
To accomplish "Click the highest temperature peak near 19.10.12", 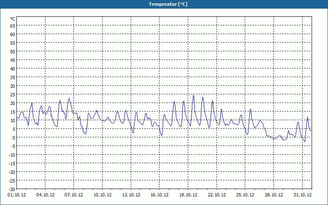I will (x=193, y=95).
